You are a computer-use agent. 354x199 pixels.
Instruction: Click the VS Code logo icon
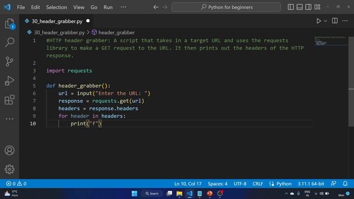[x=7, y=7]
